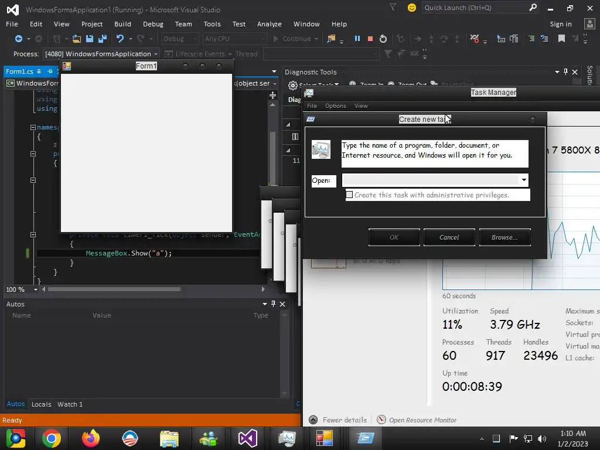This screenshot has height=450, width=600.
Task: Open File Explorer from the taskbar
Action: click(169, 438)
